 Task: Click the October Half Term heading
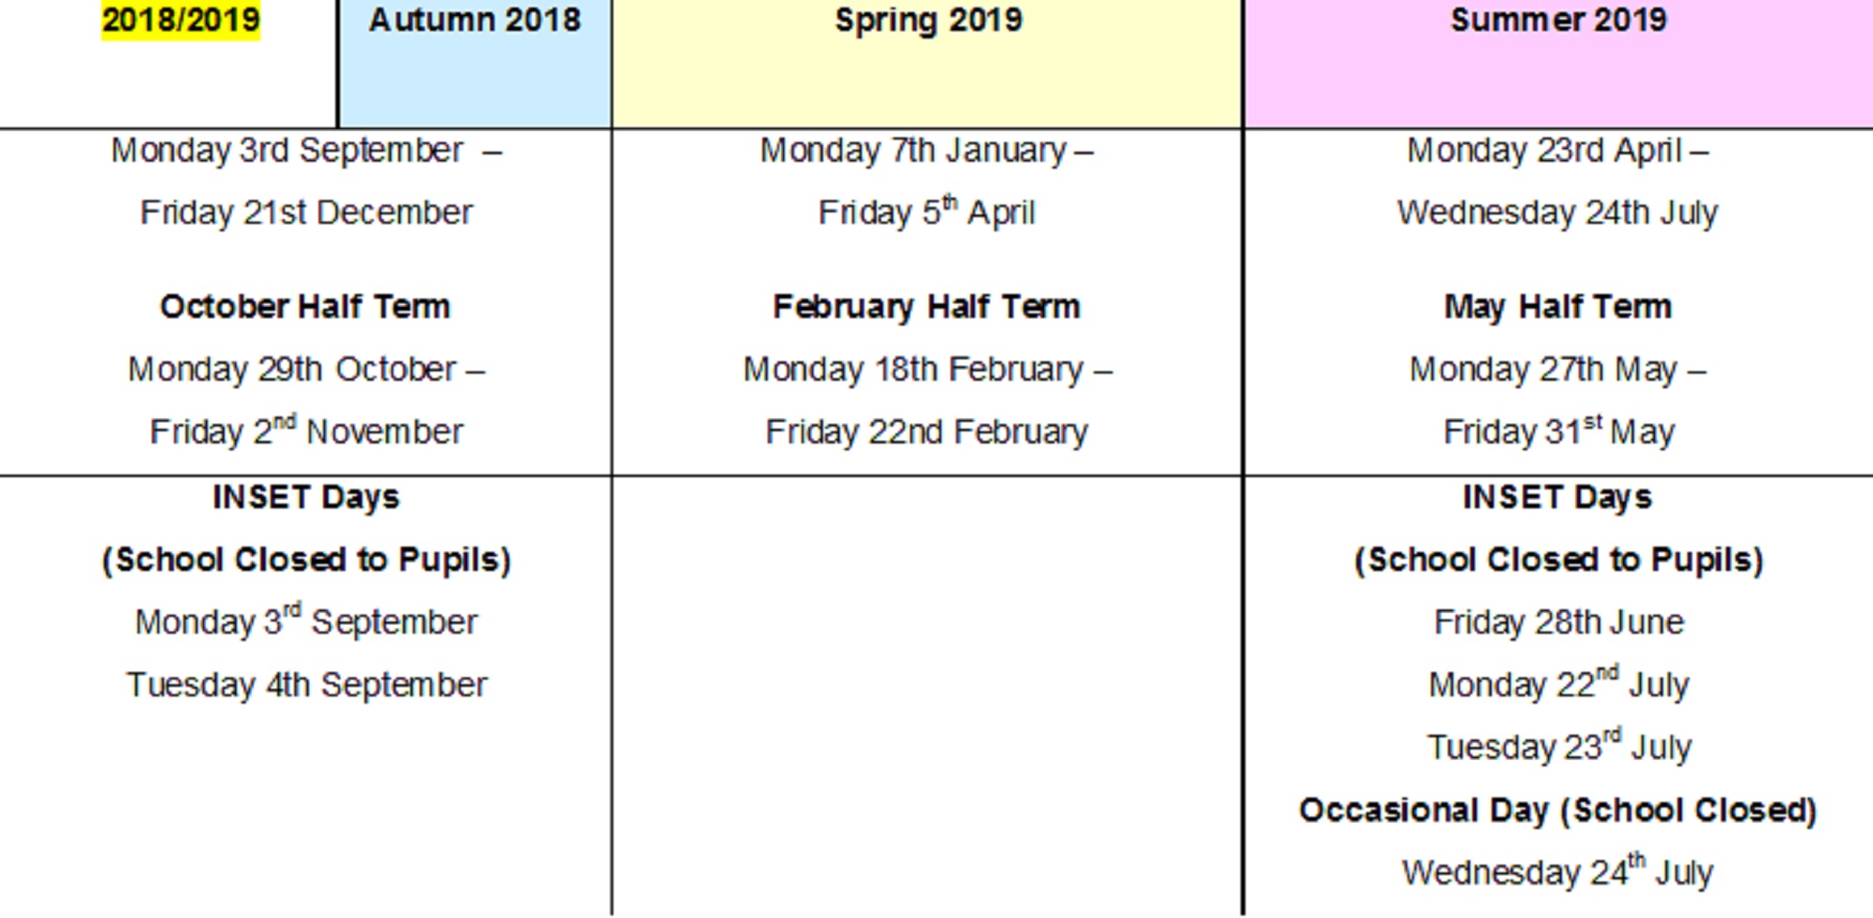pyautogui.click(x=305, y=307)
